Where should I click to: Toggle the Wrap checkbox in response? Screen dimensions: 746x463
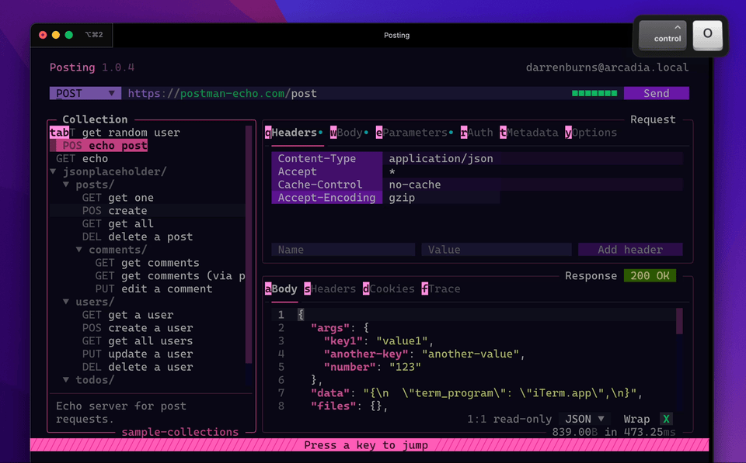pyautogui.click(x=665, y=419)
